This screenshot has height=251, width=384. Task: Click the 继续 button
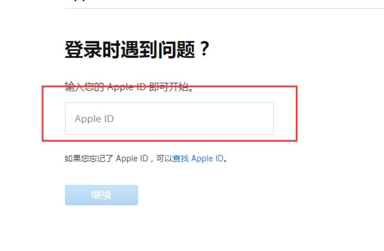pyautogui.click(x=102, y=195)
